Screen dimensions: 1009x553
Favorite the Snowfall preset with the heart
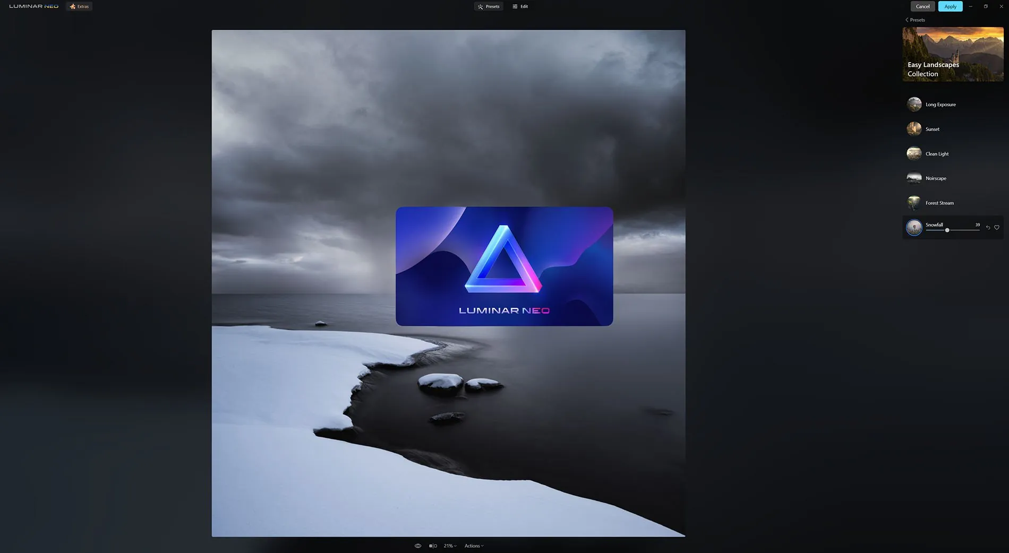click(997, 227)
